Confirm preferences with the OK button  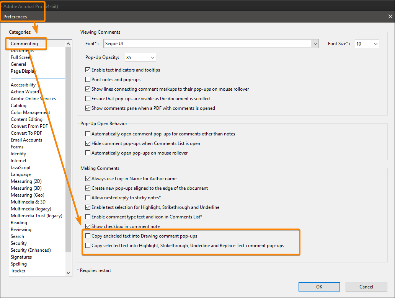(319, 287)
